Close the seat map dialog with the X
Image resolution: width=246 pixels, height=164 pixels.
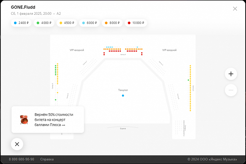click(235, 9)
